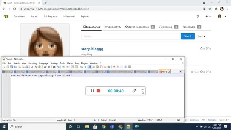Open Notepad++ Macro menu
Screen dimensions: 231x130
point(70,63)
